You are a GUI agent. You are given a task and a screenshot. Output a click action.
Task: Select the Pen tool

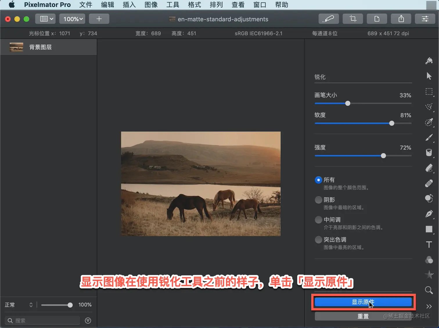429,214
